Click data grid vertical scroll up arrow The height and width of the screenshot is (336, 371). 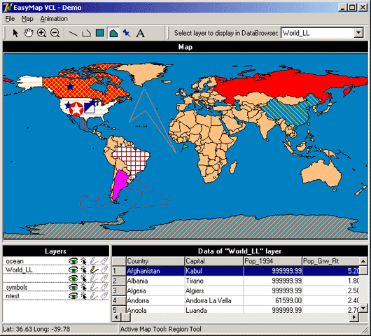click(363, 261)
